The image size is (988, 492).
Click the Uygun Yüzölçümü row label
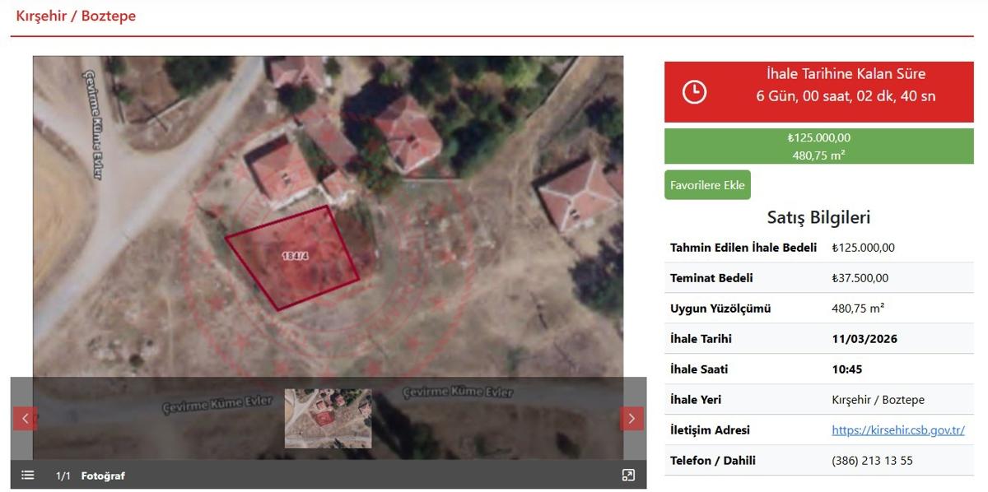pyautogui.click(x=720, y=309)
